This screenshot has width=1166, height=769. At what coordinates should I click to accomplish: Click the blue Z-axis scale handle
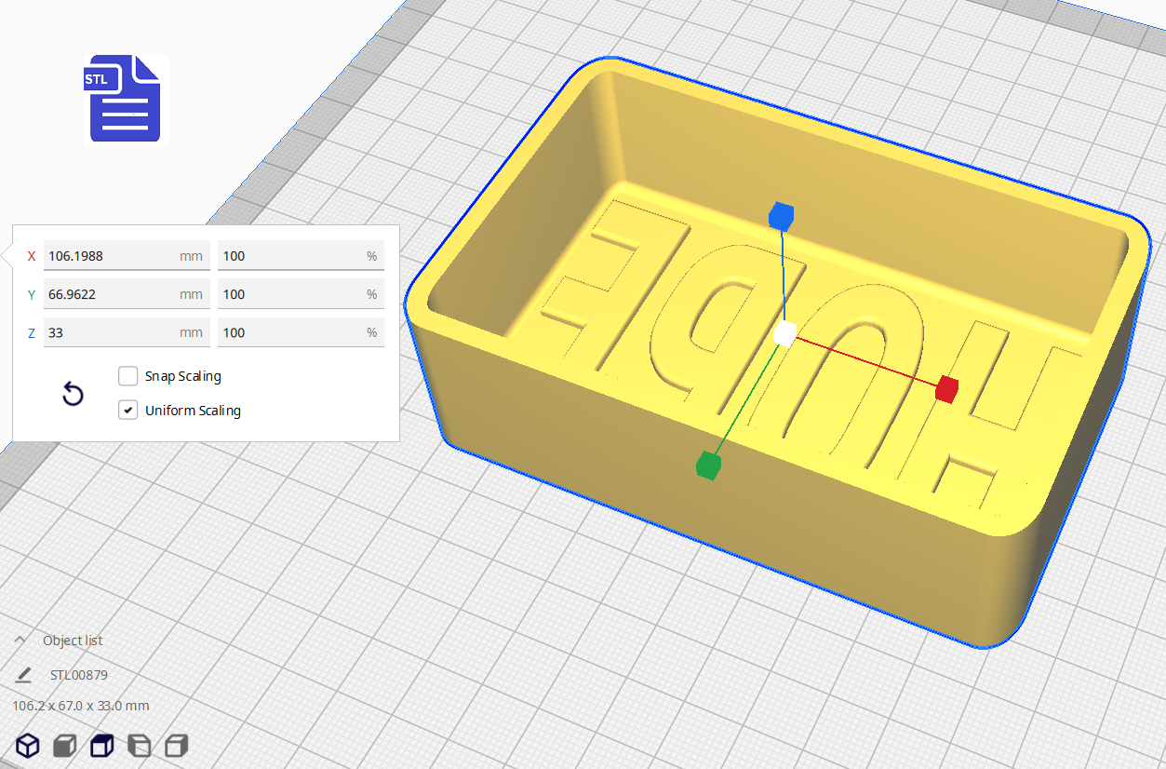[x=781, y=217]
